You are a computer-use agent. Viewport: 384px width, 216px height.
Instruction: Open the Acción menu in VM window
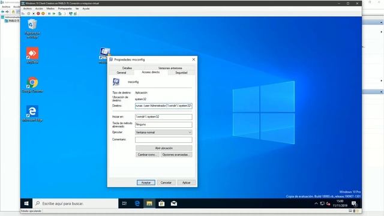[39, 8]
